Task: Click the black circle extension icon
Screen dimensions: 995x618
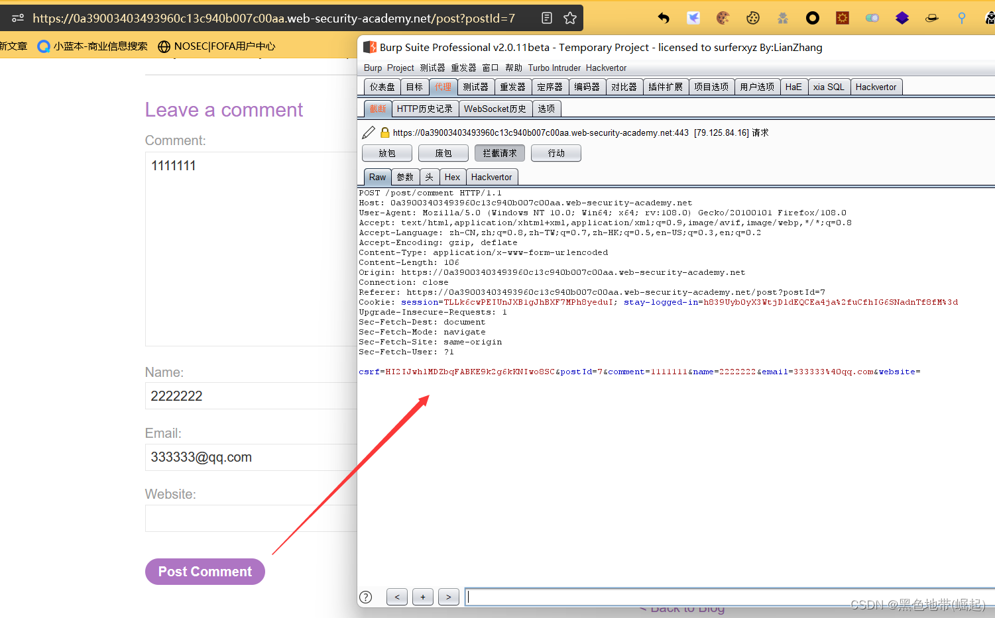Action: pyautogui.click(x=813, y=18)
